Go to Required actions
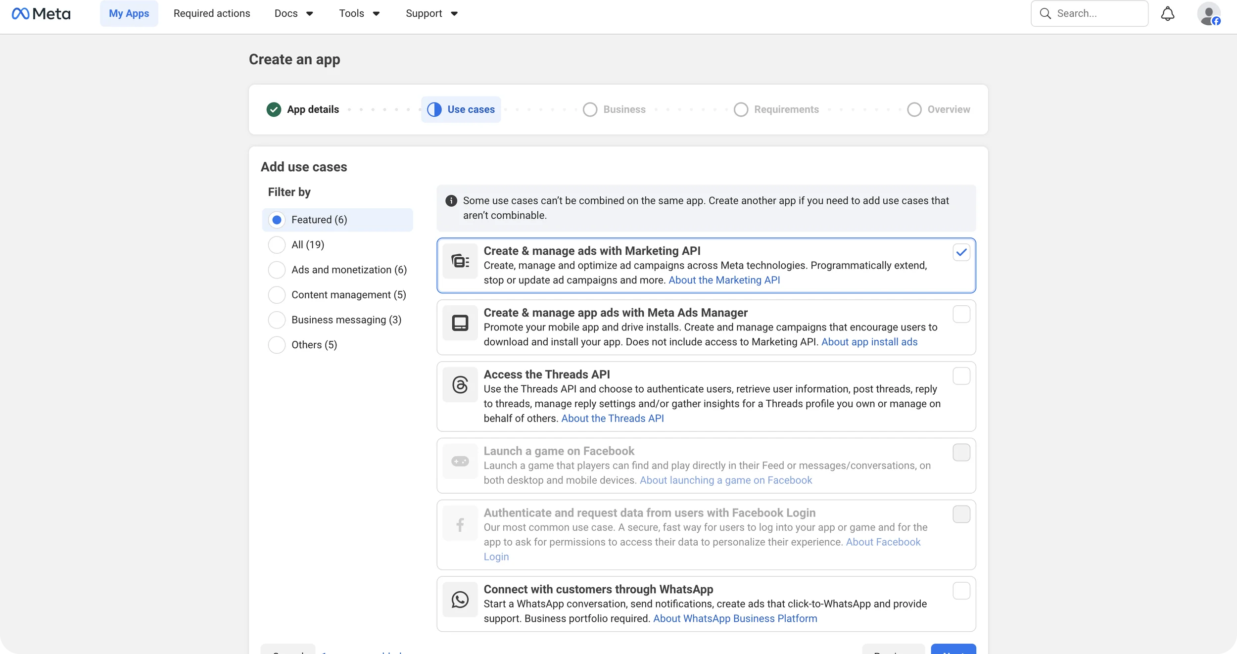The image size is (1237, 654). (212, 13)
